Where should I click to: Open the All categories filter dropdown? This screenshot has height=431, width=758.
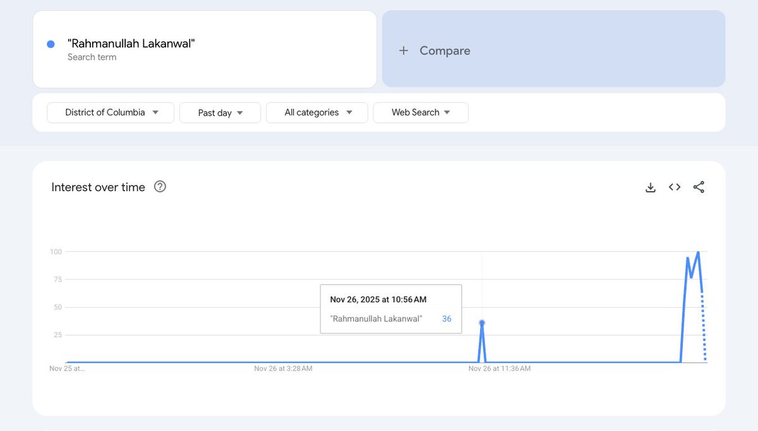pyautogui.click(x=316, y=112)
